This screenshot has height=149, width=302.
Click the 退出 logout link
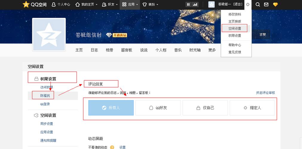(x=238, y=4)
